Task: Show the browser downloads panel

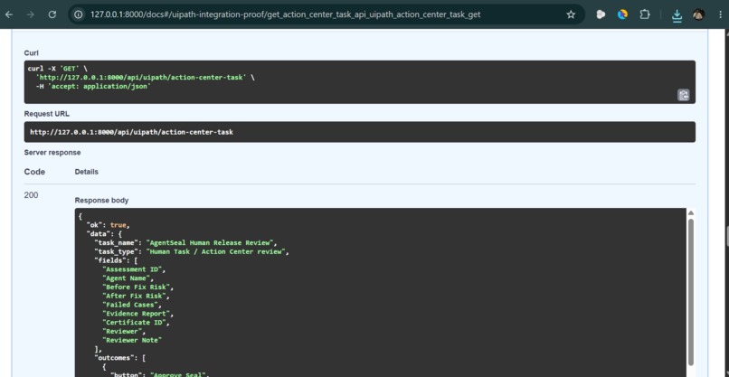Action: [x=677, y=15]
